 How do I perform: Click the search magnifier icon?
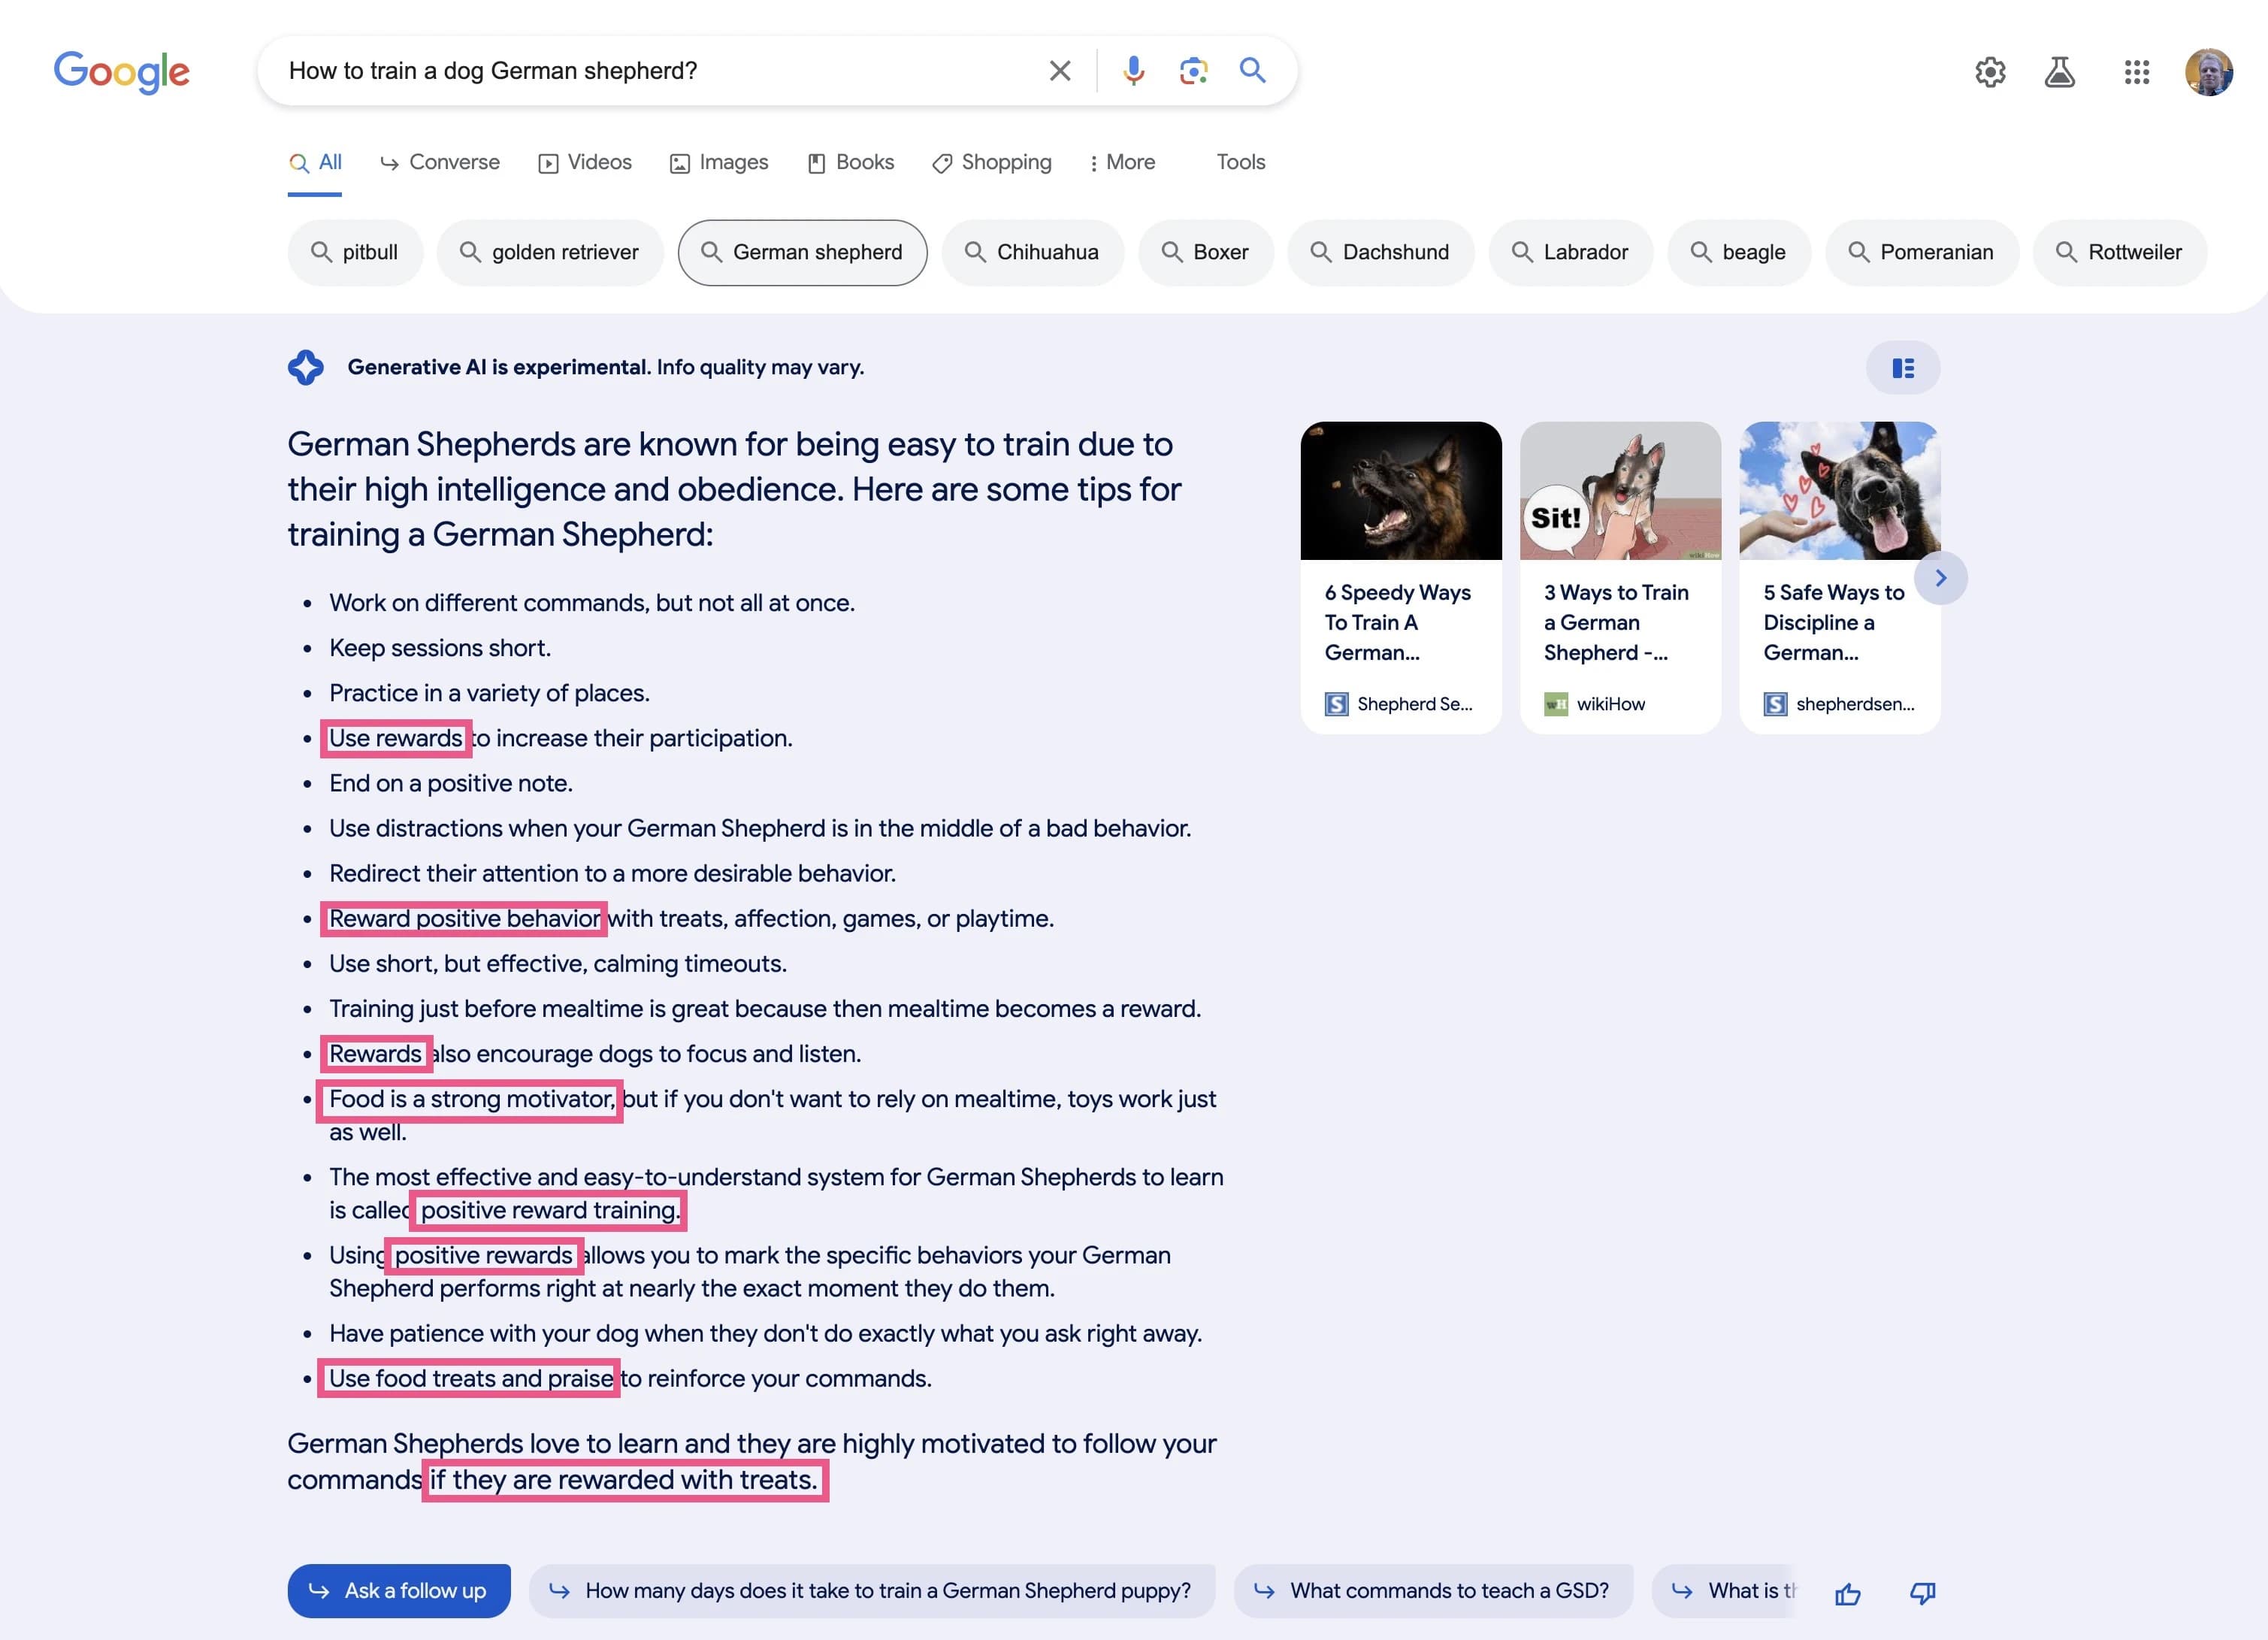tap(1253, 70)
